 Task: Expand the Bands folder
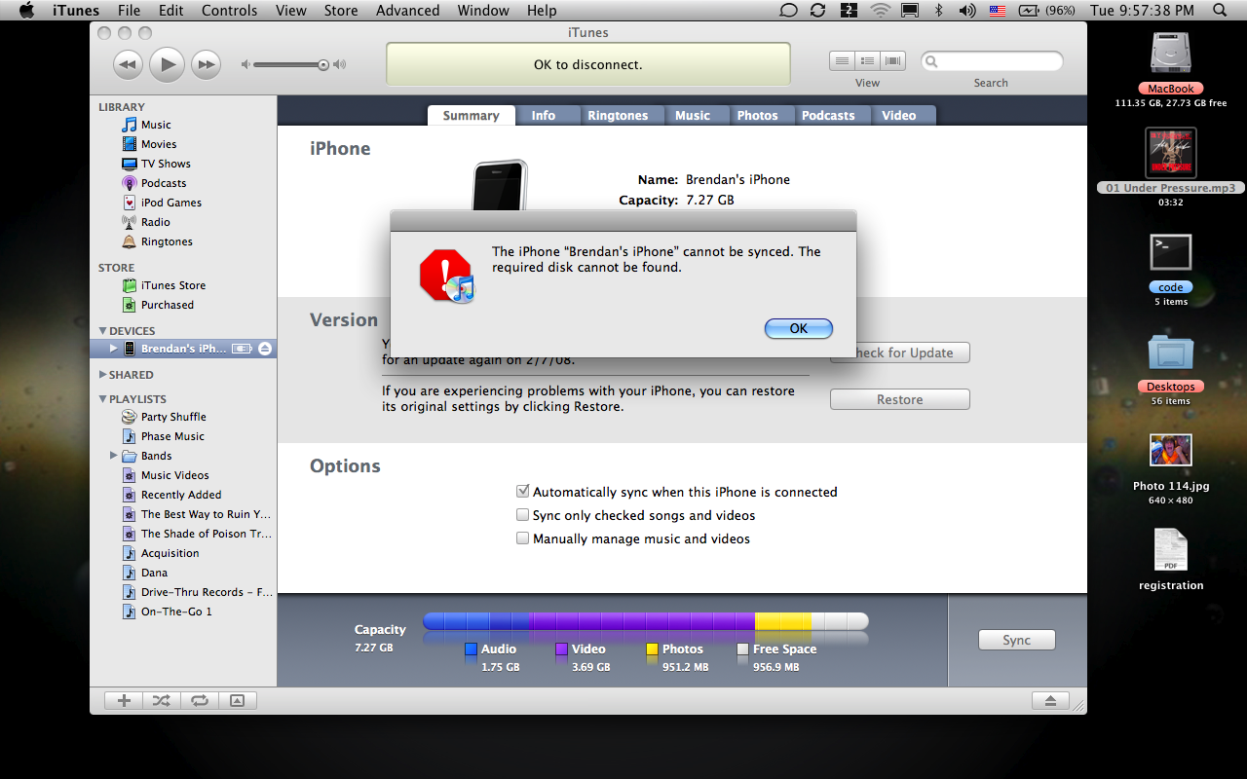point(113,456)
